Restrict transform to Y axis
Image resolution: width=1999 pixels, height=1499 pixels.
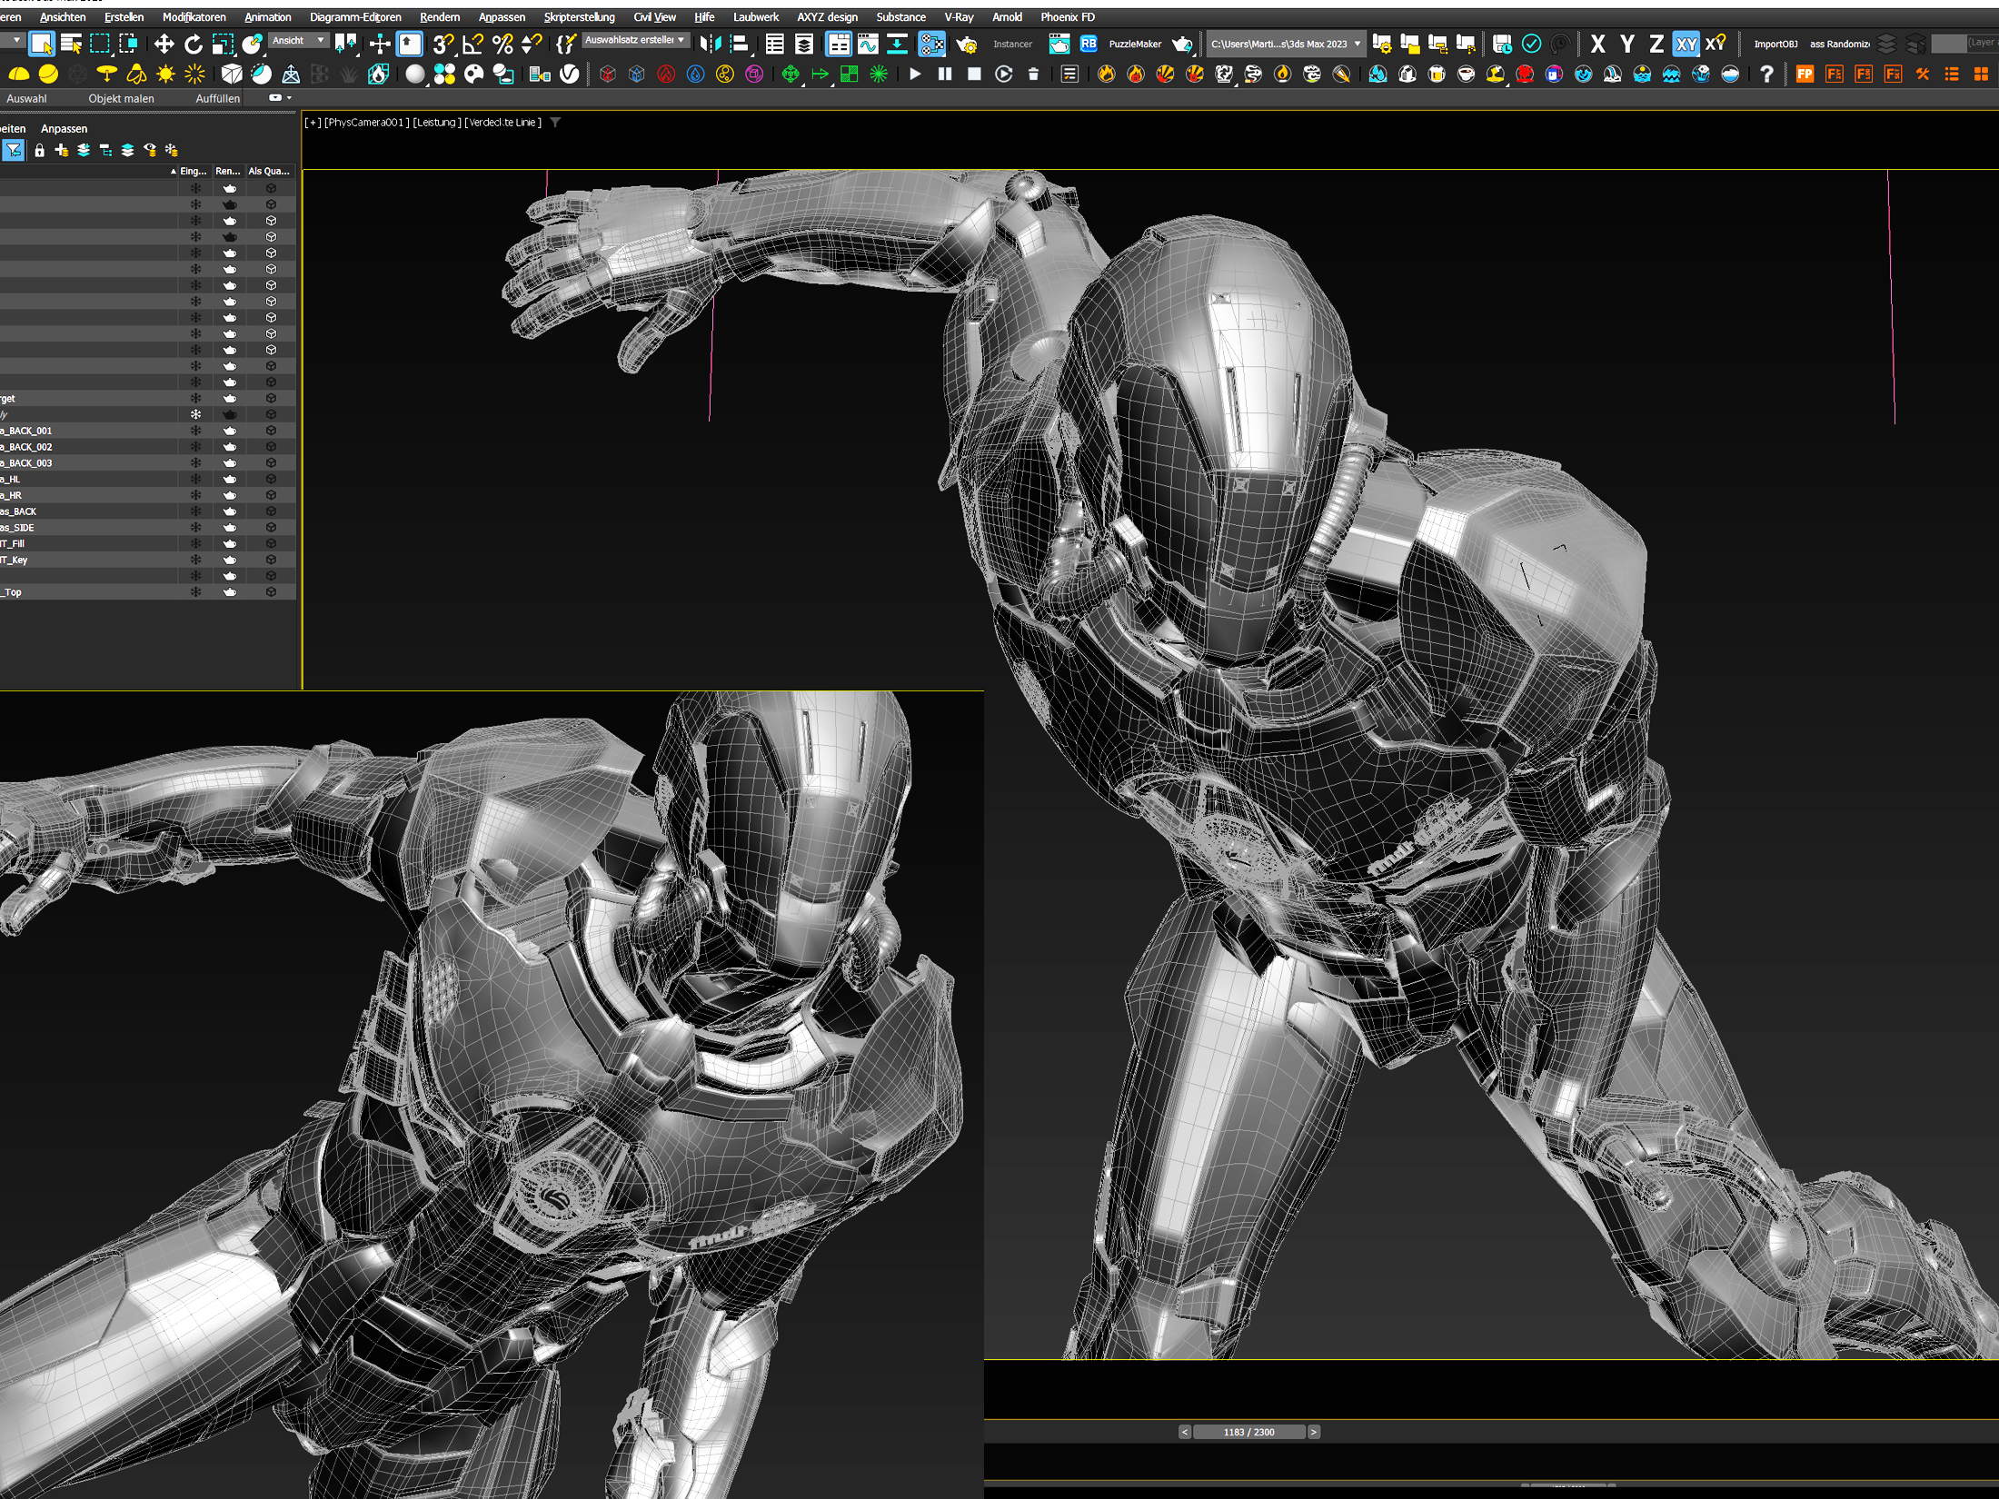(1626, 44)
